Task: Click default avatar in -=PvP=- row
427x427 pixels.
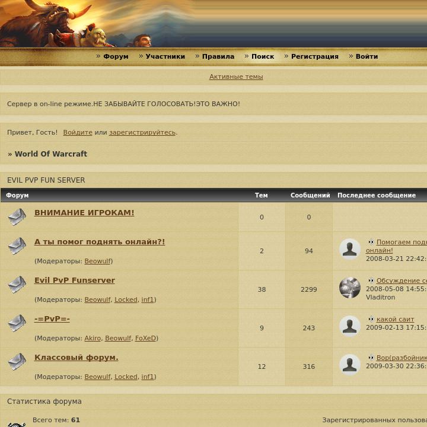Action: [350, 326]
